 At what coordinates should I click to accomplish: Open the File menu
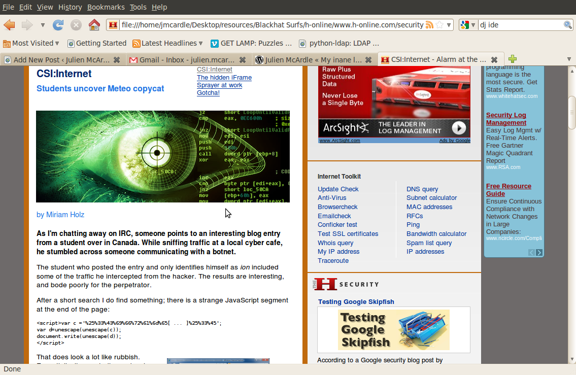pos(8,7)
